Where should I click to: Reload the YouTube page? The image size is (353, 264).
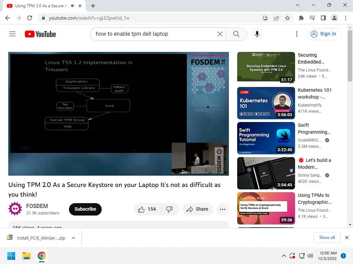[x=30, y=18]
